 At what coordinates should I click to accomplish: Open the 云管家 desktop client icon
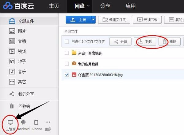pyautogui.click(x=10, y=122)
